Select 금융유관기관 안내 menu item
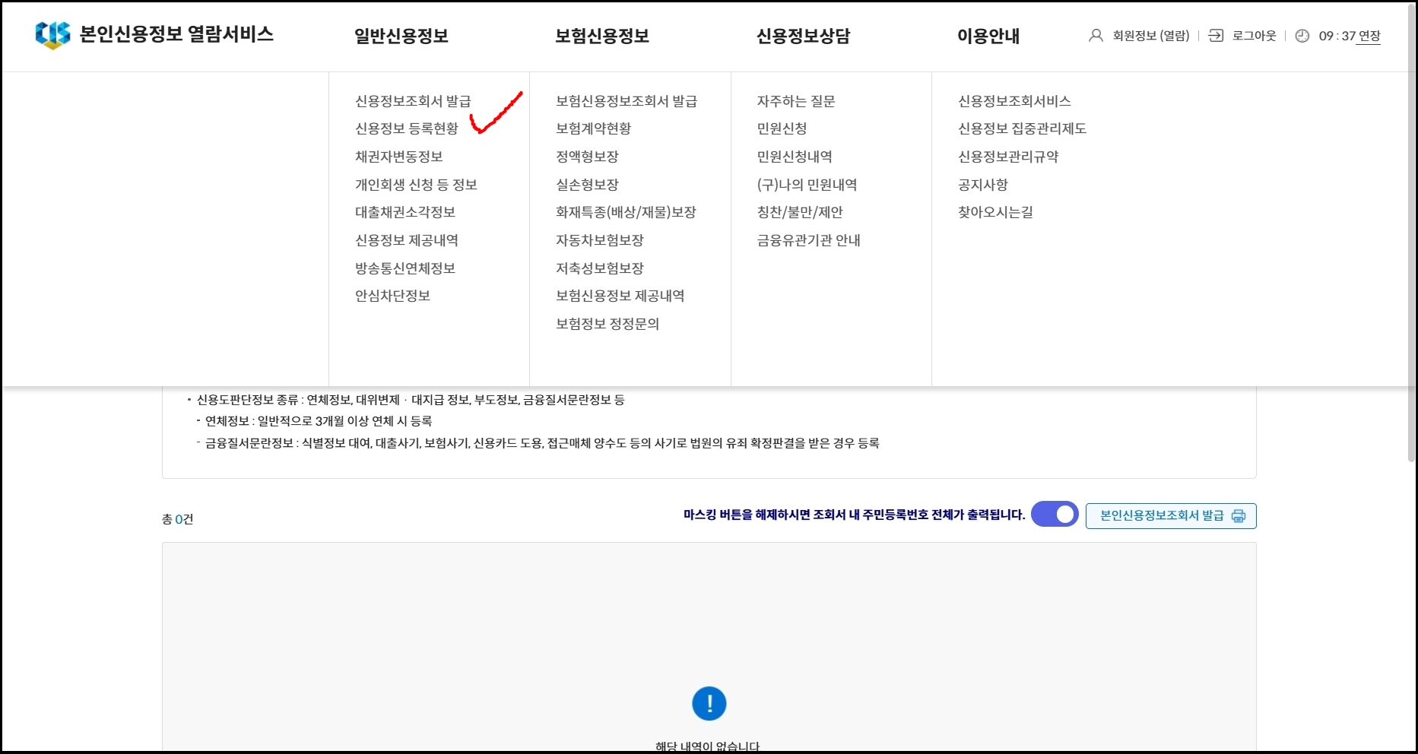Screen dimensions: 1418x754 tap(808, 240)
